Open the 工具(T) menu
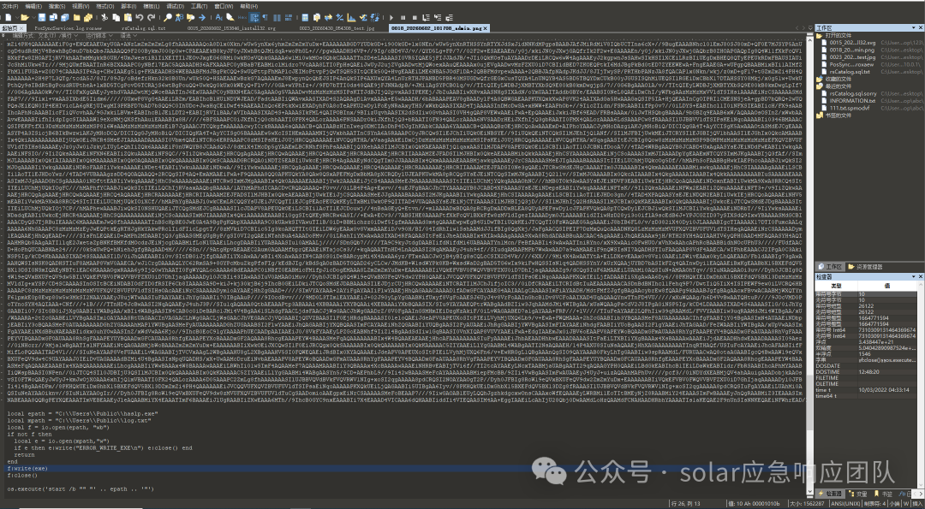This screenshot has height=509, width=925. (x=199, y=6)
